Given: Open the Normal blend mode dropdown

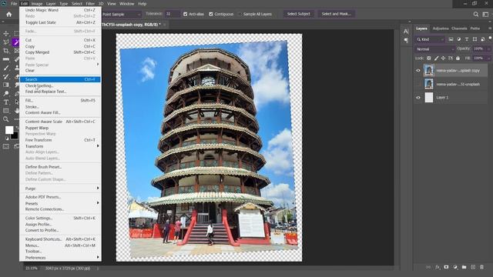Looking at the screenshot, I should pos(435,49).
